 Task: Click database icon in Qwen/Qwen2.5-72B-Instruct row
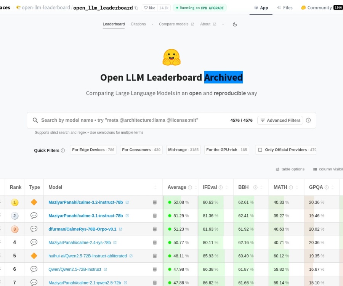pyautogui.click(x=155, y=269)
